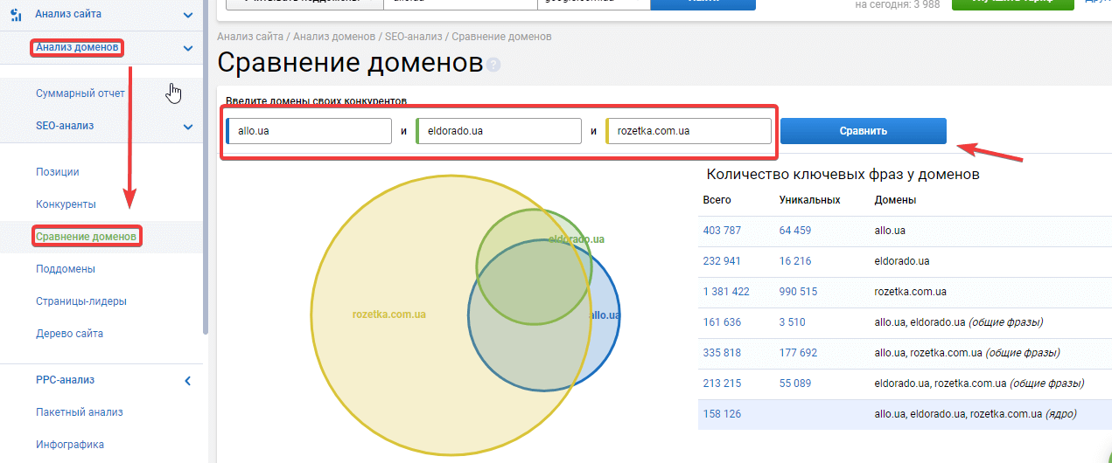Click the Анализ сайта sidebar icon
Screen dimensions: 1112x463
pyautogui.click(x=15, y=15)
